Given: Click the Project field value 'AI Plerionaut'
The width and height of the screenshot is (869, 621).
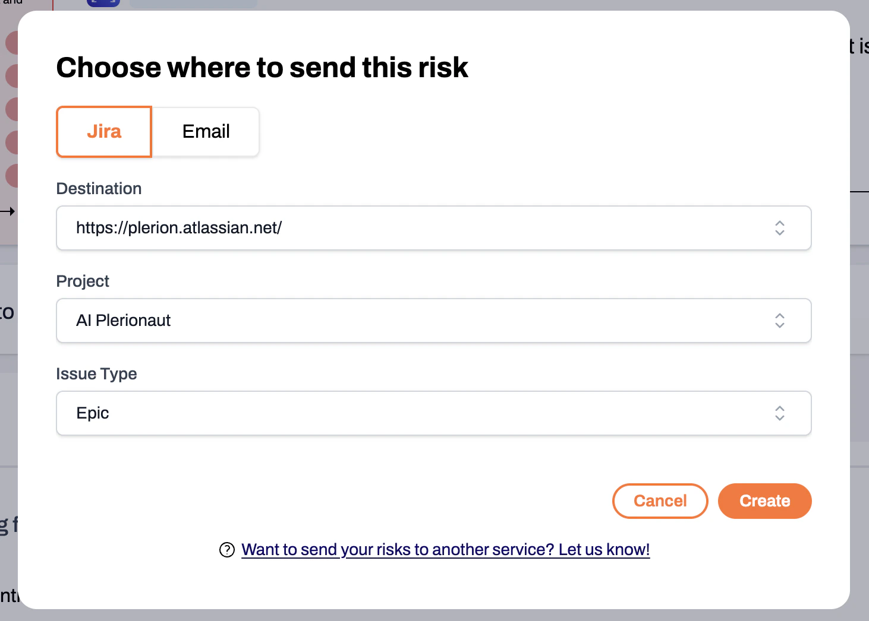Looking at the screenshot, I should [x=123, y=320].
